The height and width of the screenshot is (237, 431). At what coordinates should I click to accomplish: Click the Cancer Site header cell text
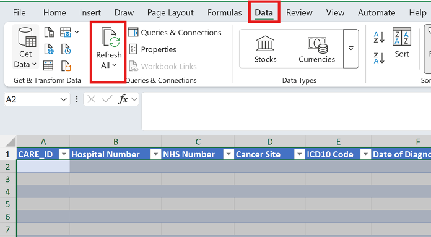tap(258, 154)
